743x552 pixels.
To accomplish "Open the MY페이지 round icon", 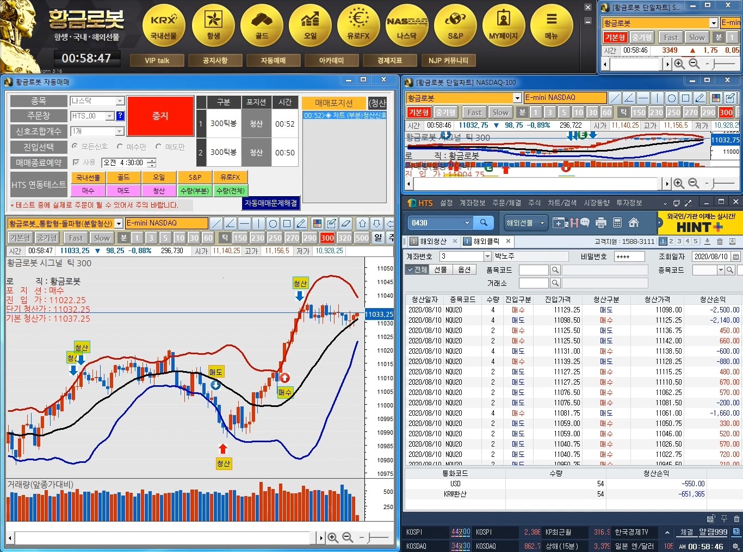I will pos(504,25).
